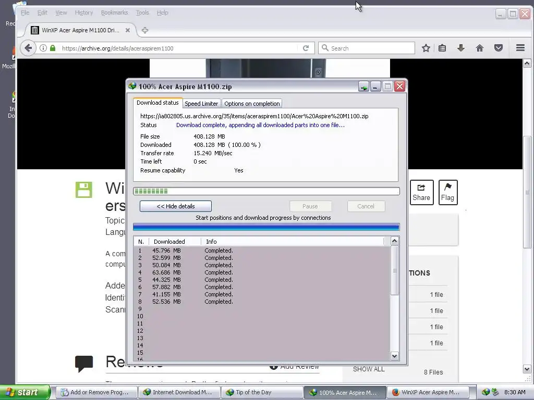Open the Tools menu
534x400 pixels.
click(x=142, y=12)
